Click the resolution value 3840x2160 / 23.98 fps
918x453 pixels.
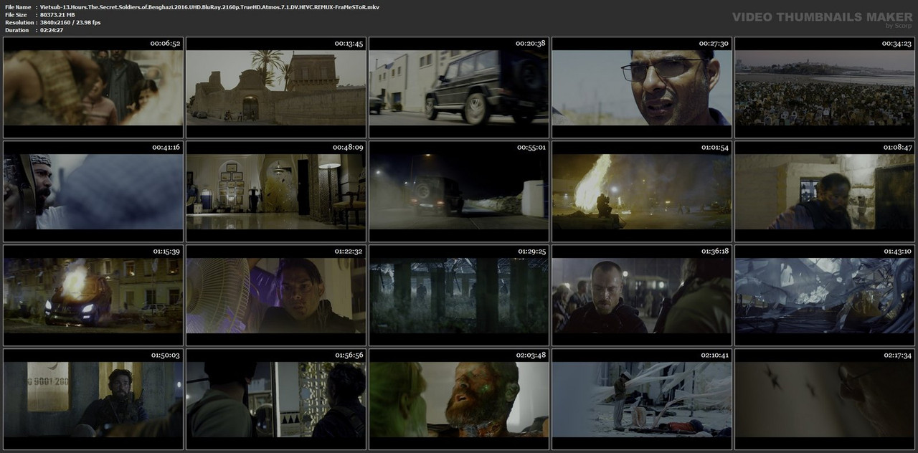tap(70, 23)
